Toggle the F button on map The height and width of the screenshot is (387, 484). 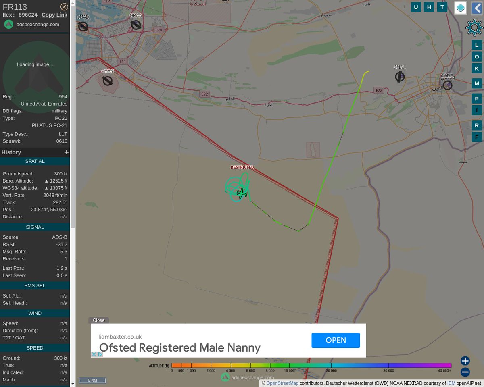click(477, 137)
